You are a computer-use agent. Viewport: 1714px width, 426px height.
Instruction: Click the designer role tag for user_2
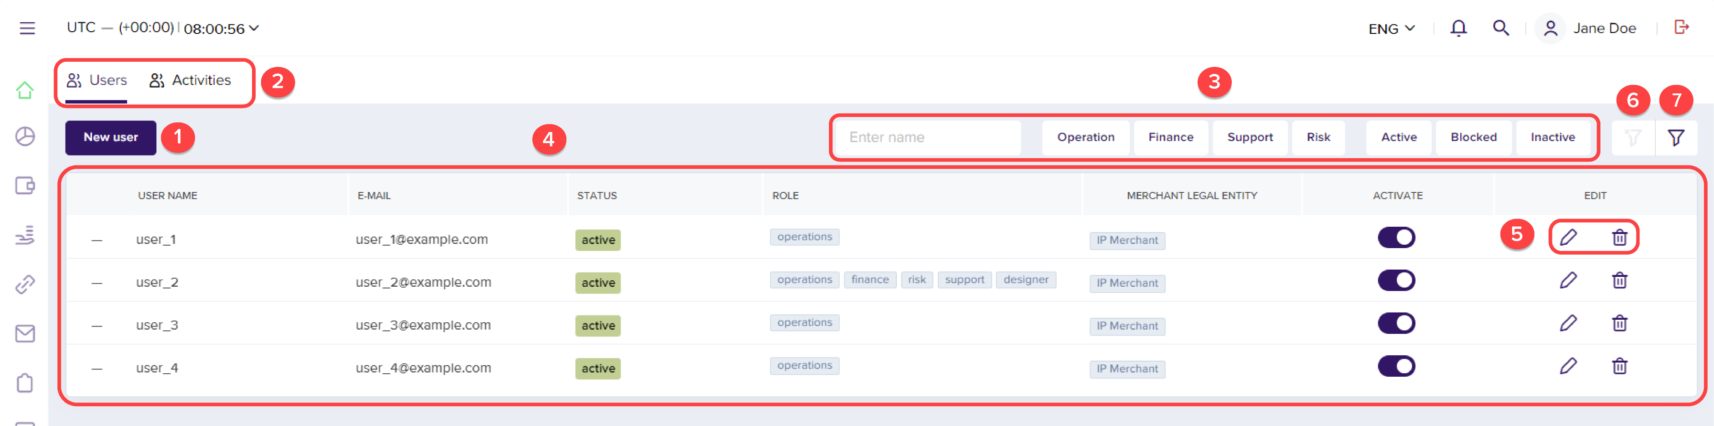(1025, 279)
